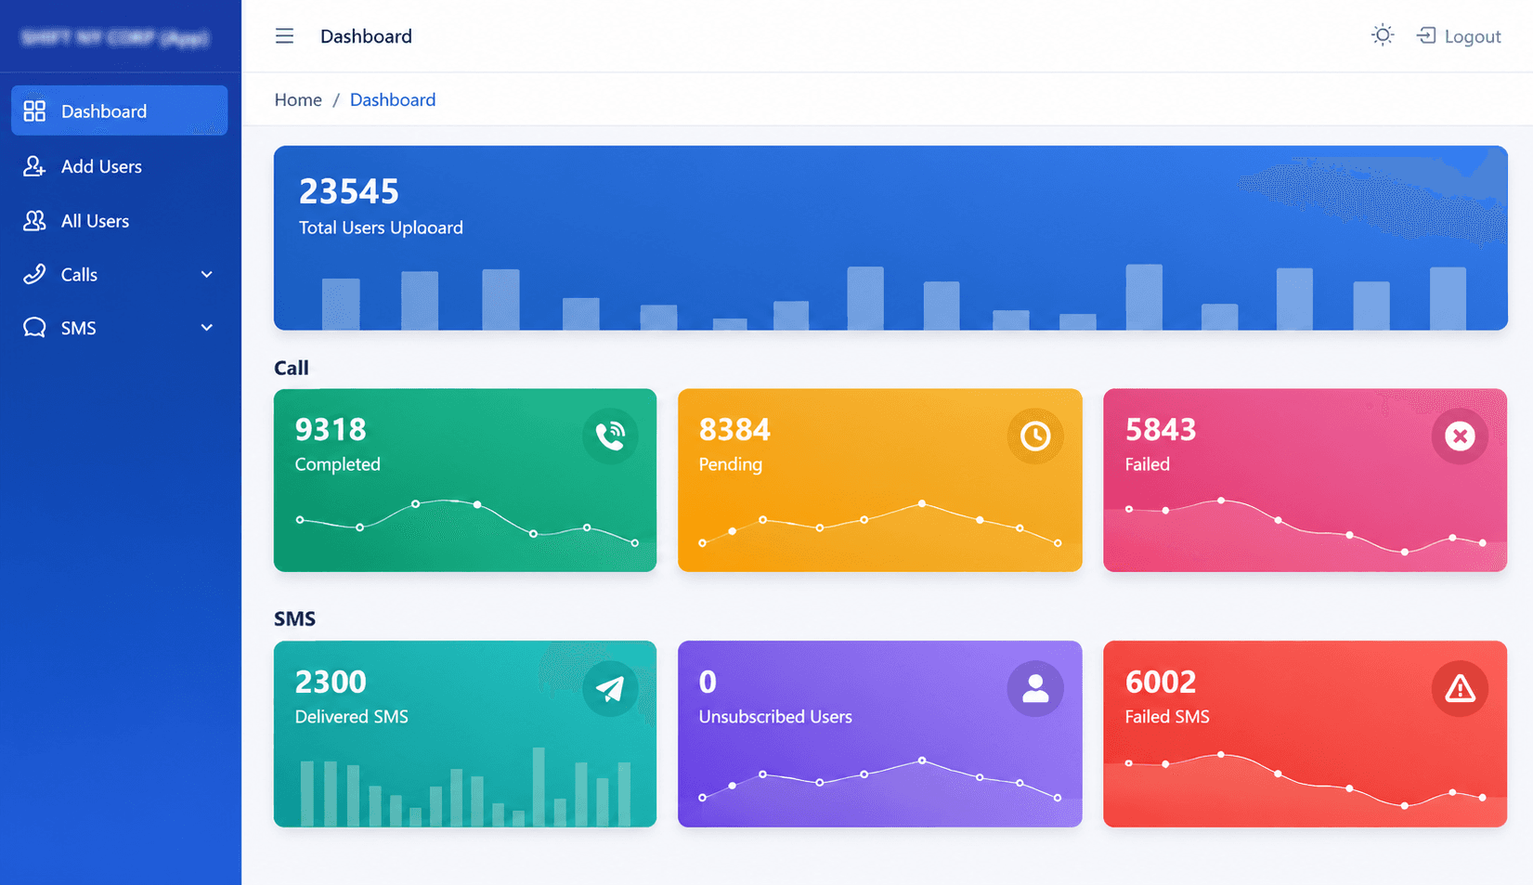1533x885 pixels.
Task: Click the Dashboard title in header
Action: point(366,36)
